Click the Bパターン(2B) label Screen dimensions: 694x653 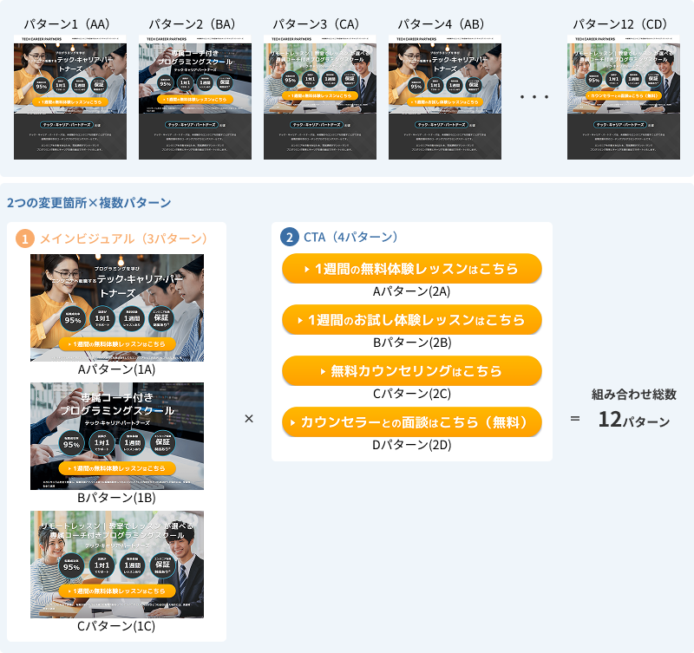click(412, 343)
